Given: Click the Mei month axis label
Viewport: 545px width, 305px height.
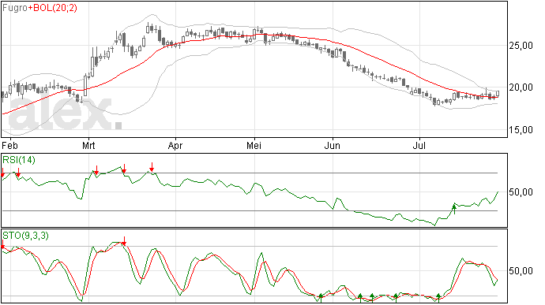Looking at the screenshot, I should (254, 145).
